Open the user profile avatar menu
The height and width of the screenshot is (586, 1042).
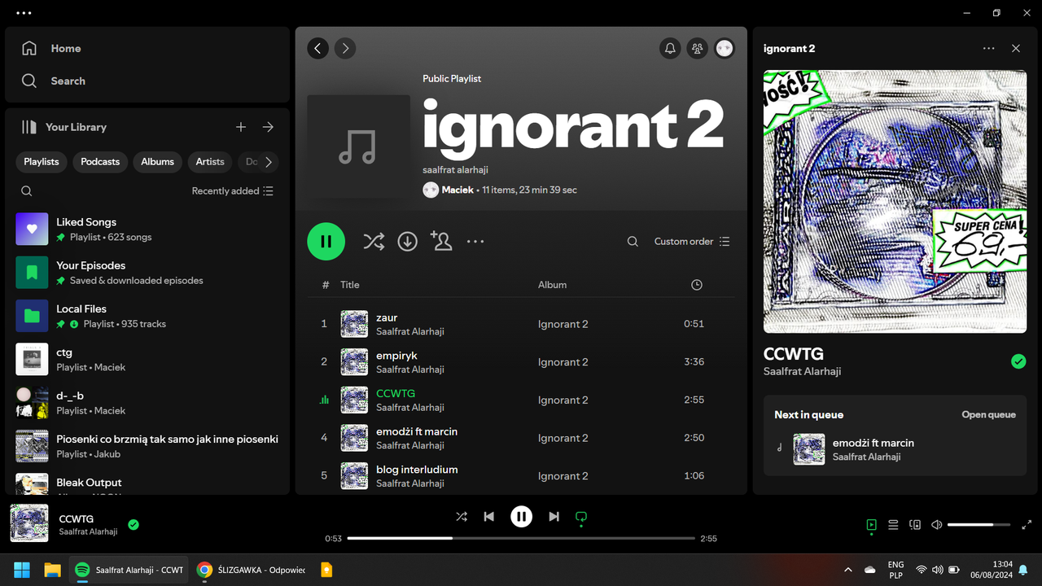coord(725,48)
